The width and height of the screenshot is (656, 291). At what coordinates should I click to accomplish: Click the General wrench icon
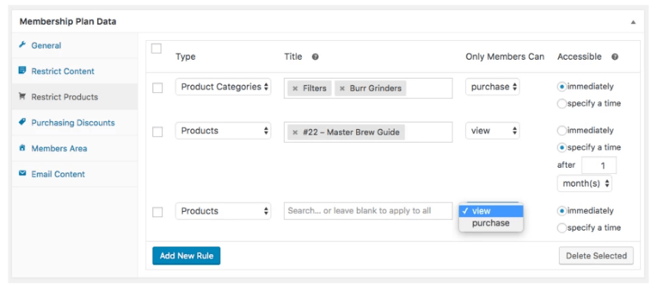coord(23,45)
